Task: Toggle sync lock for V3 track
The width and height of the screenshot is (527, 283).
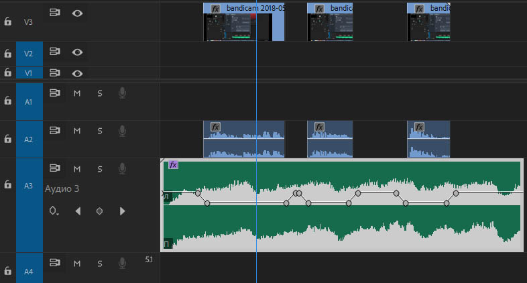Action: point(54,13)
